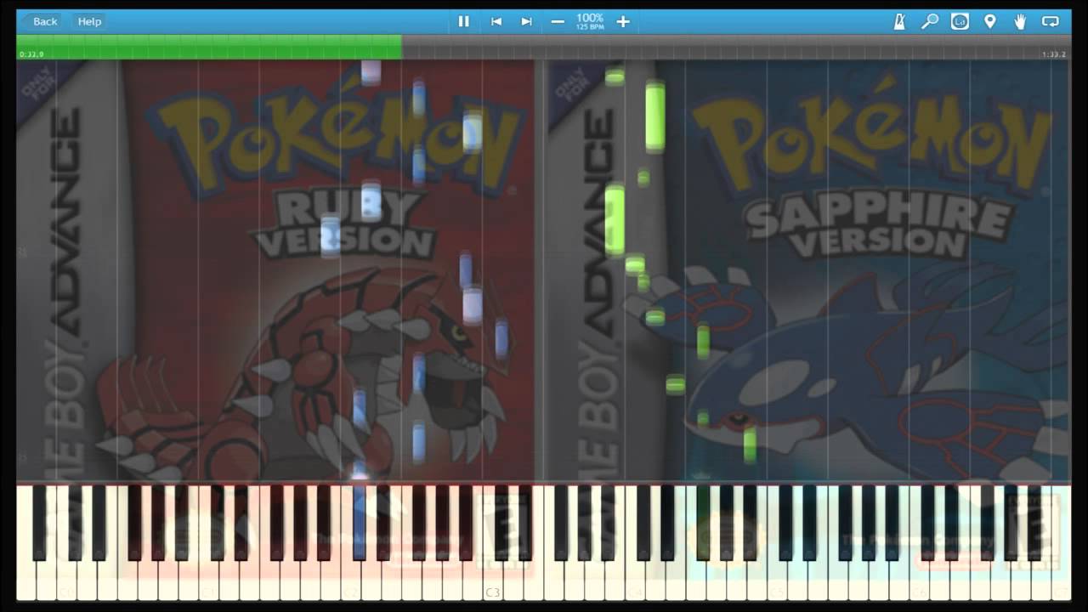Click the highlighted blue piano key

[x=360, y=521]
